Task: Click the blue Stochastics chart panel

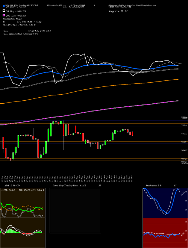Action: [x=165, y=203]
